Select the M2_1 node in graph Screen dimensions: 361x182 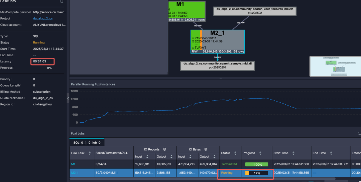(218, 42)
